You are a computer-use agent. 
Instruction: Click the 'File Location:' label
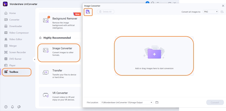point(93,103)
